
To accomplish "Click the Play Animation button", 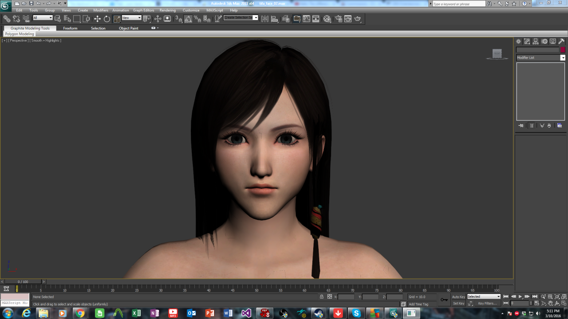I will click(520, 296).
